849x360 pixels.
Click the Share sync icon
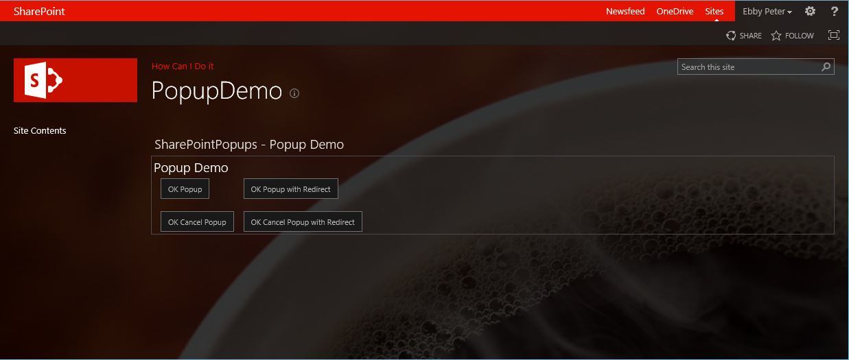(x=732, y=36)
